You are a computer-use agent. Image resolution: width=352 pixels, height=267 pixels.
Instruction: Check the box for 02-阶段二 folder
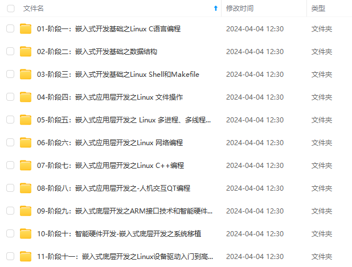pyautogui.click(x=10, y=51)
